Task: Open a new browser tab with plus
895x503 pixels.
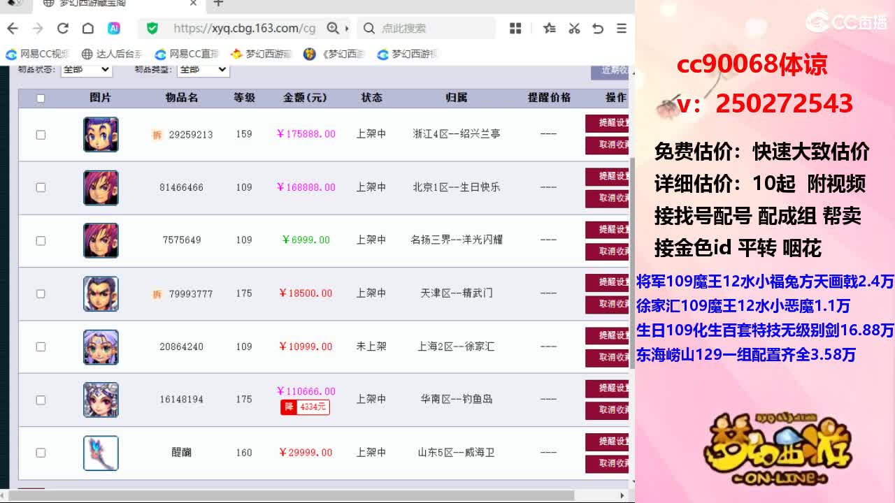Action: [218, 3]
